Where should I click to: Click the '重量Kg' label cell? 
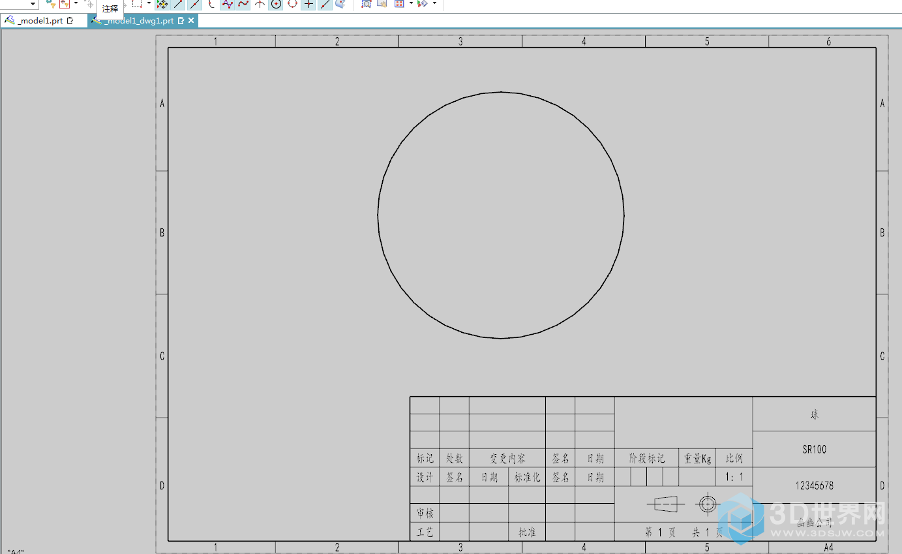click(x=697, y=459)
